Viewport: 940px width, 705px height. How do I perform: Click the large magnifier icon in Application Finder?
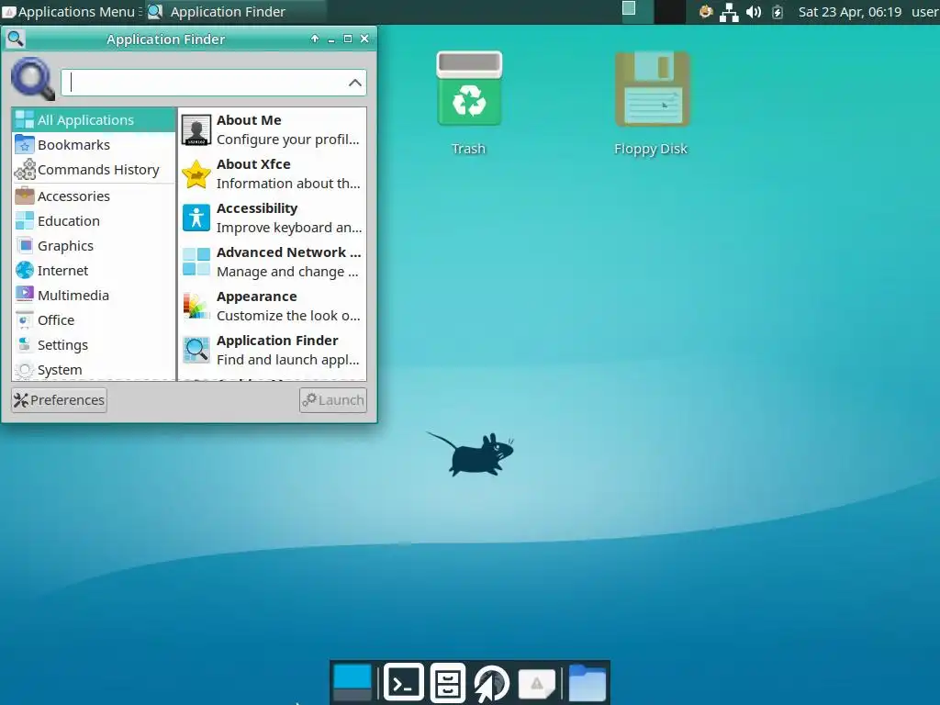(33, 79)
